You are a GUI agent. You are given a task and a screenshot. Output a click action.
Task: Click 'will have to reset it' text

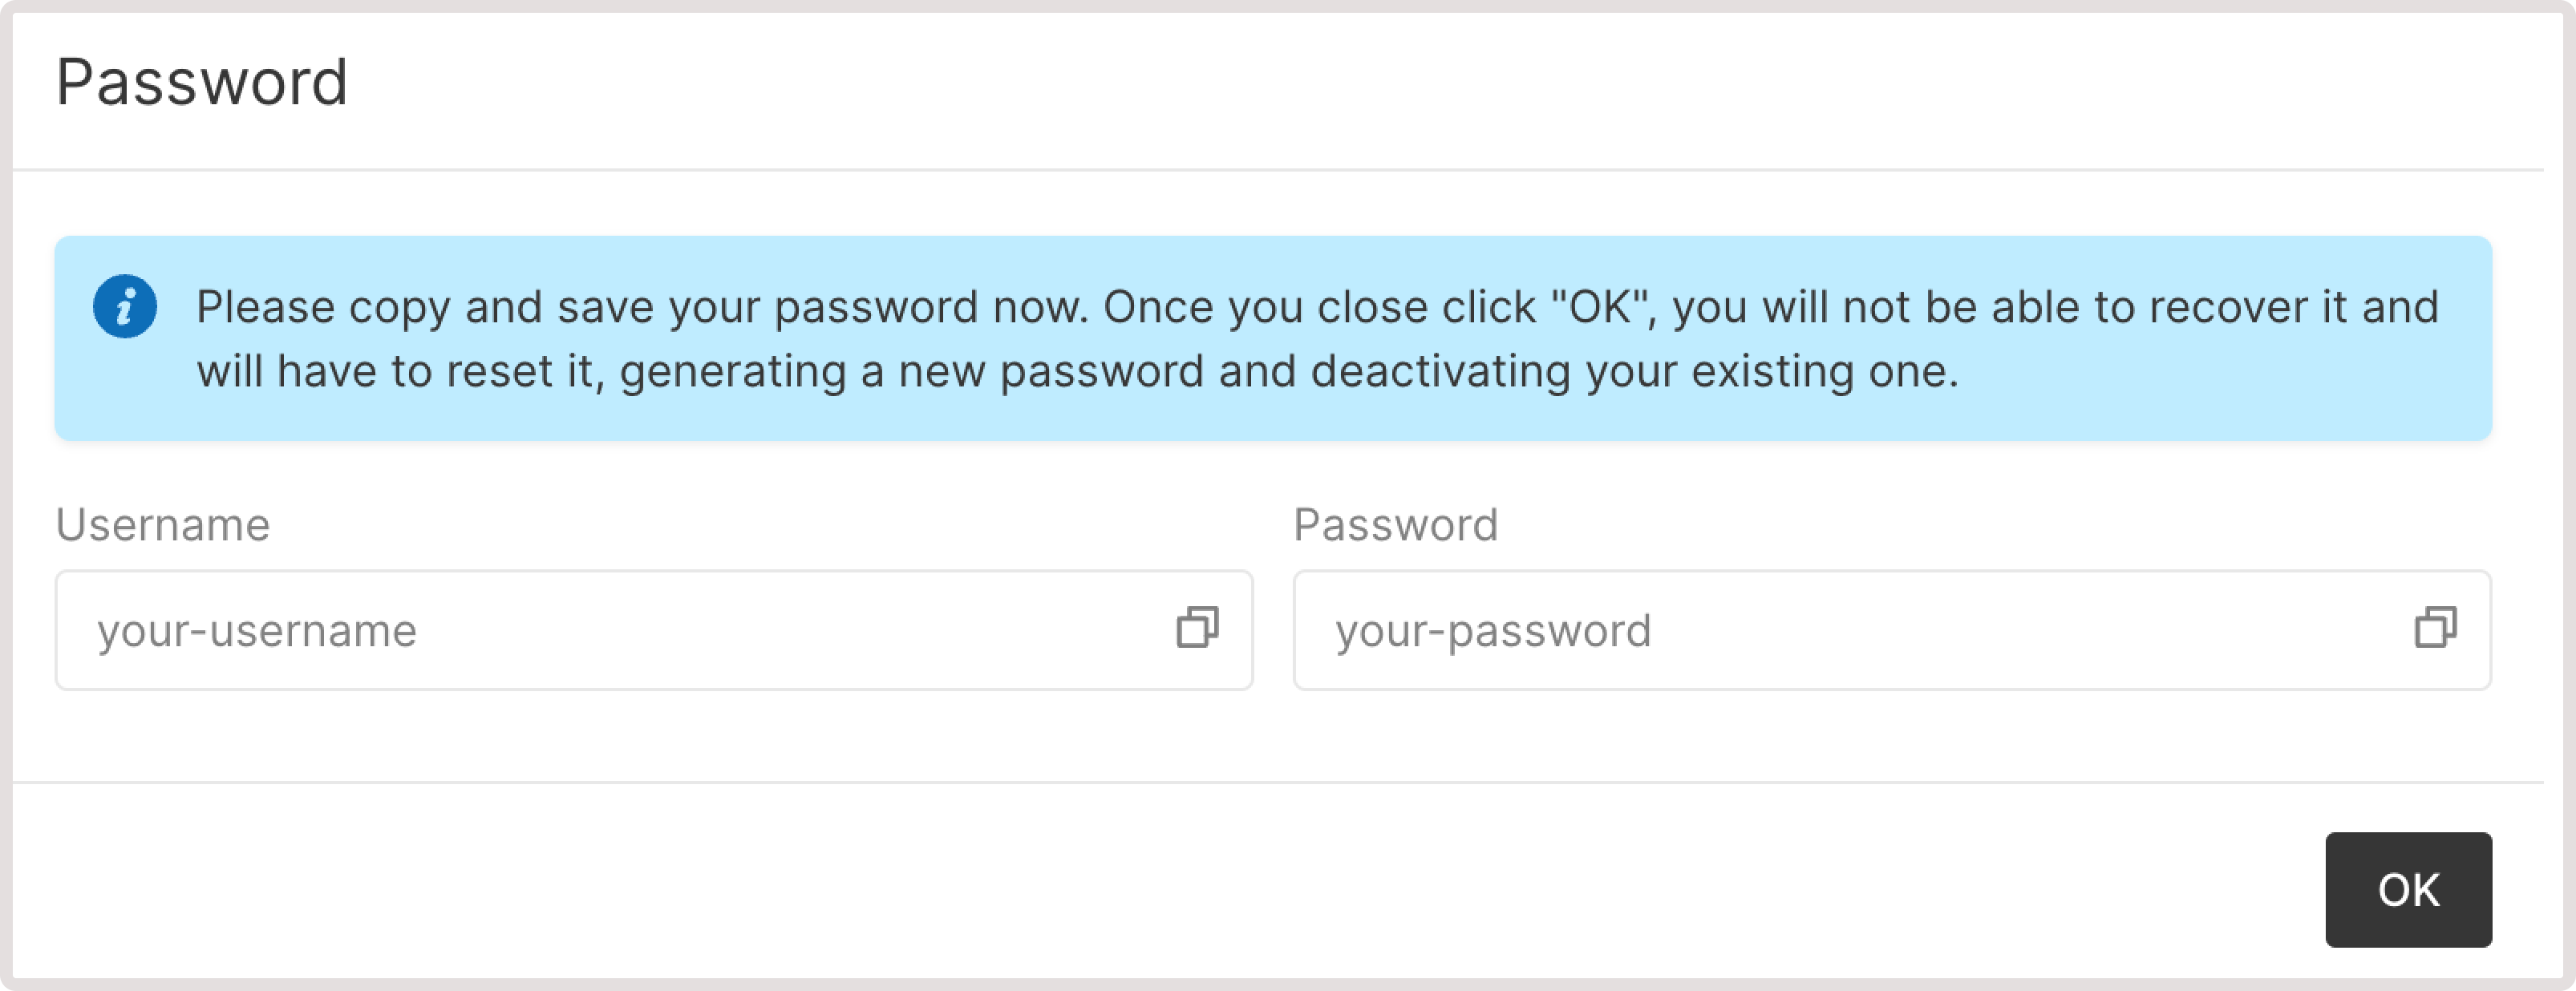[401, 371]
